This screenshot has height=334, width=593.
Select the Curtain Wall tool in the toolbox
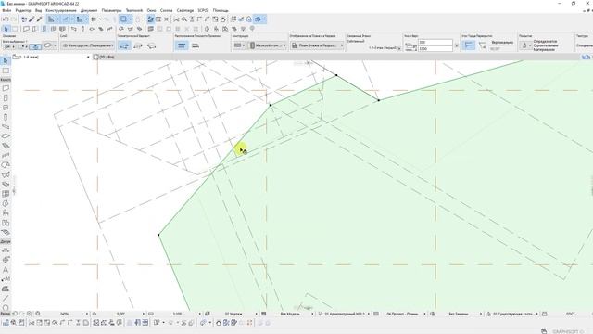pos(6,194)
